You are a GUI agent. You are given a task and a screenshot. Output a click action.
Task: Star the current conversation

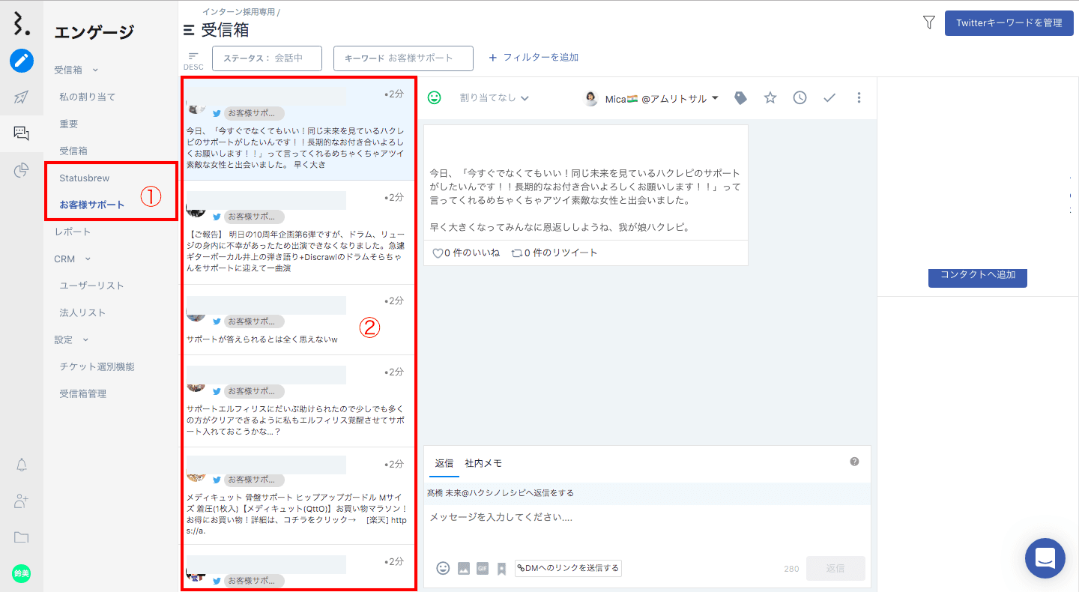tap(770, 98)
